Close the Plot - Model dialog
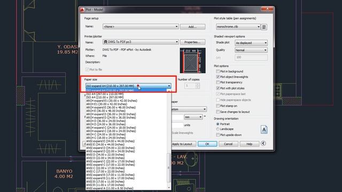This screenshot has width=342, height=192. (x=267, y=9)
